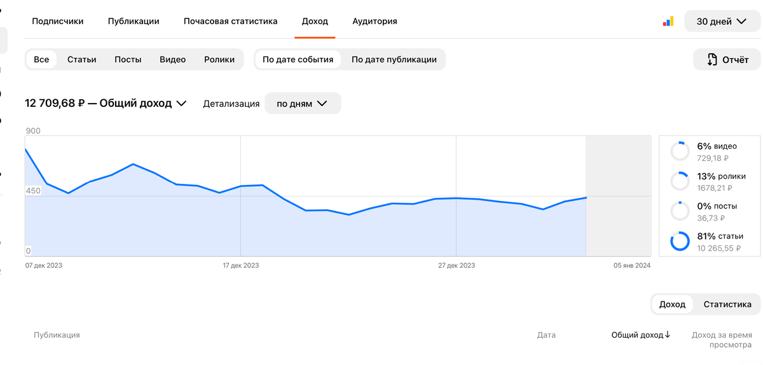Select the Видео content filter
The image size is (763, 365).
click(x=173, y=59)
